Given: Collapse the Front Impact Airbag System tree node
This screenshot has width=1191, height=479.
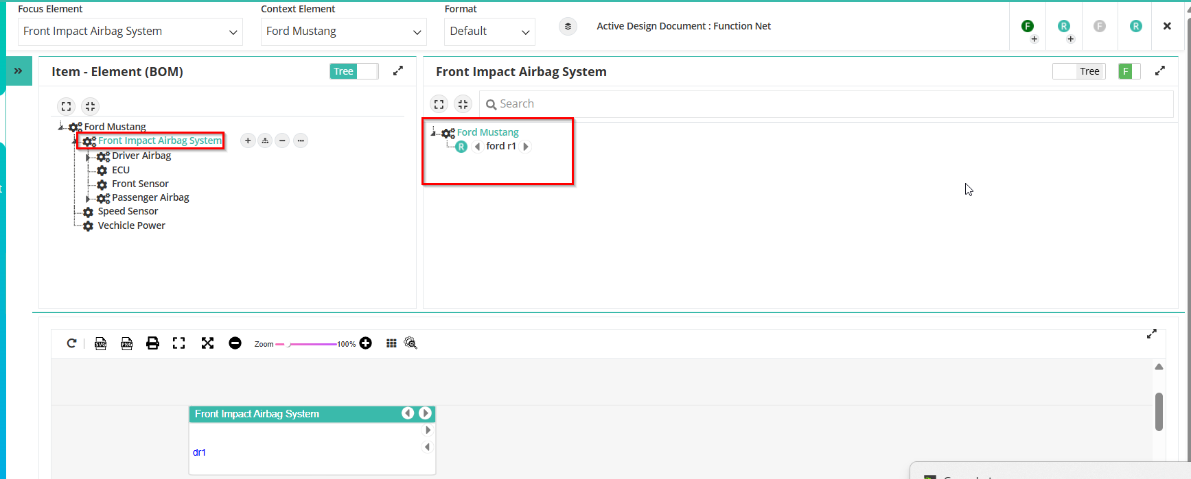Looking at the screenshot, I should [x=75, y=141].
